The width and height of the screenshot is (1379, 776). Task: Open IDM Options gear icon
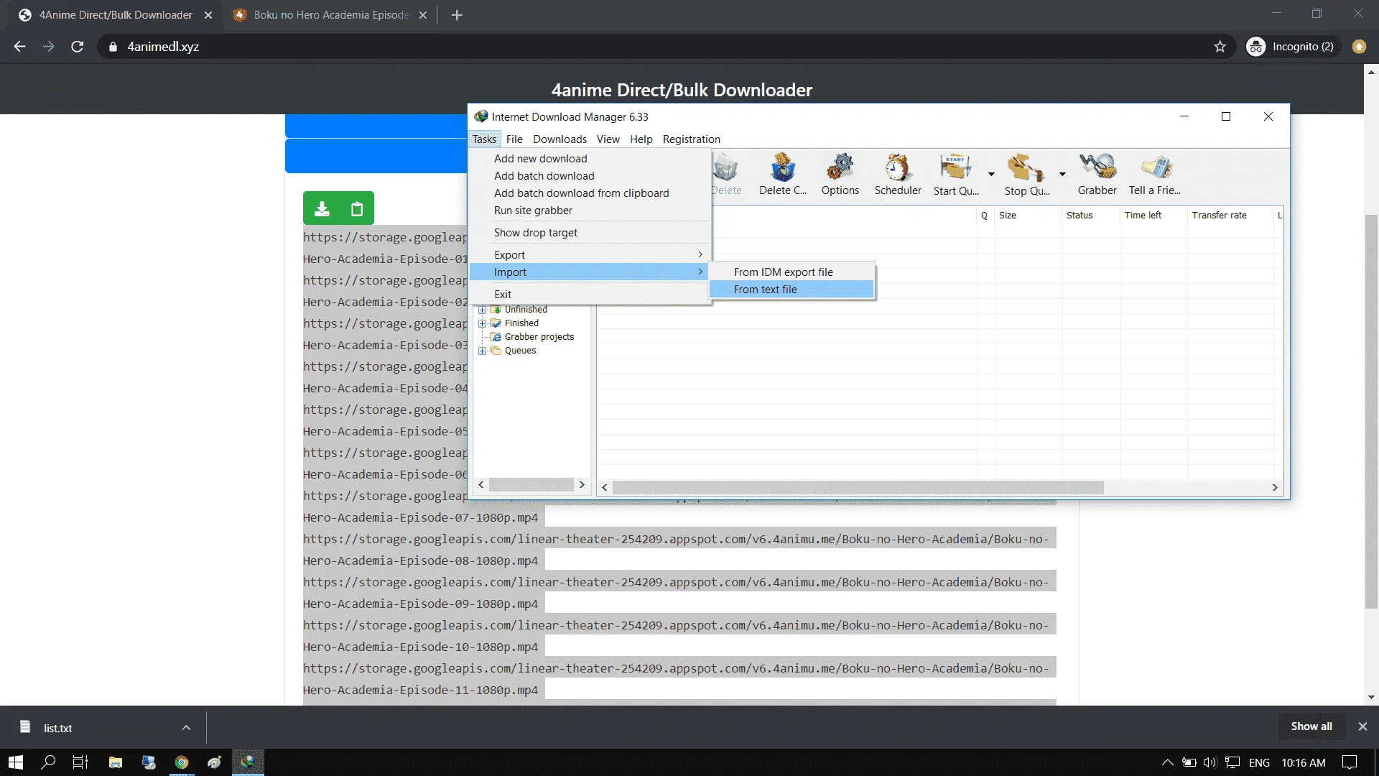(840, 175)
